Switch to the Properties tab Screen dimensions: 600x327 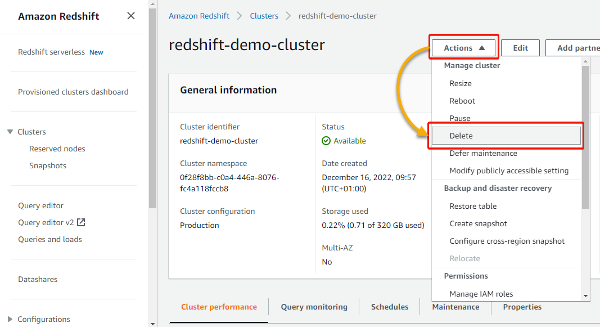tap(522, 307)
